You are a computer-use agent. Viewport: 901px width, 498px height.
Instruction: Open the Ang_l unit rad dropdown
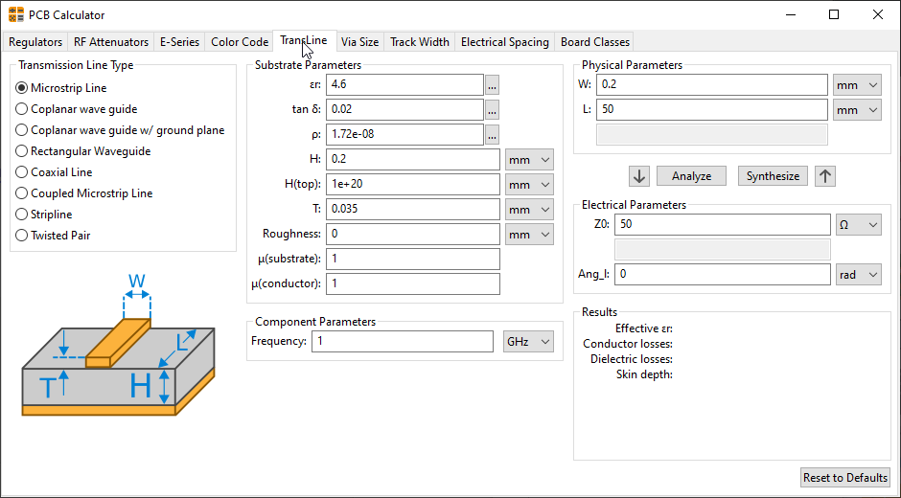(858, 275)
